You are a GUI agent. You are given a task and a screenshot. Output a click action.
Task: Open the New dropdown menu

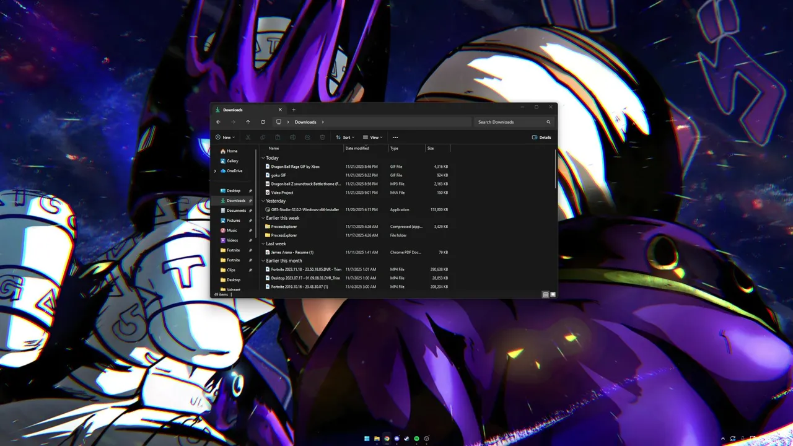226,138
